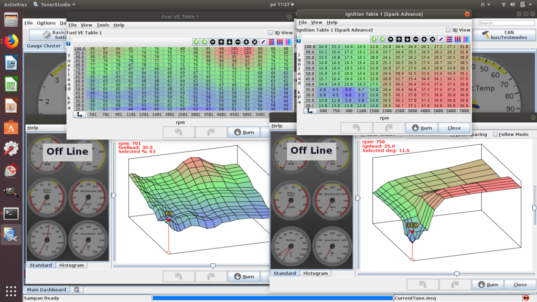Click the horizontal interpolate icon in Ignition Table toolbar
This screenshot has height=302, width=537.
449,39
